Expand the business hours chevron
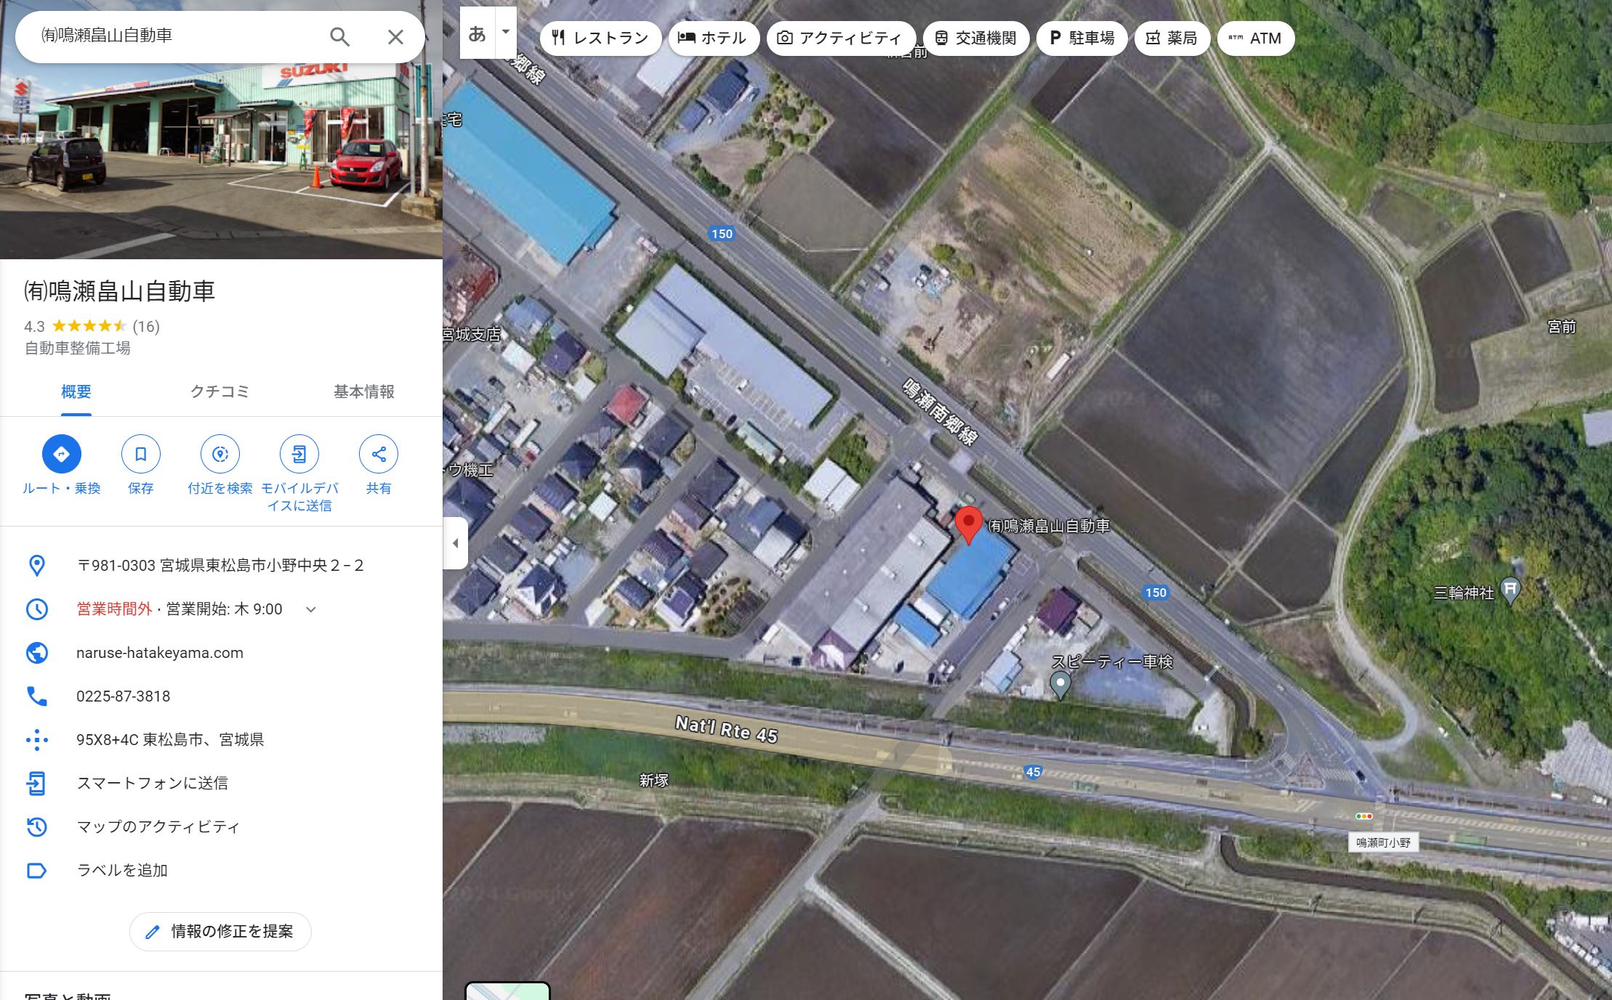 coord(311,609)
